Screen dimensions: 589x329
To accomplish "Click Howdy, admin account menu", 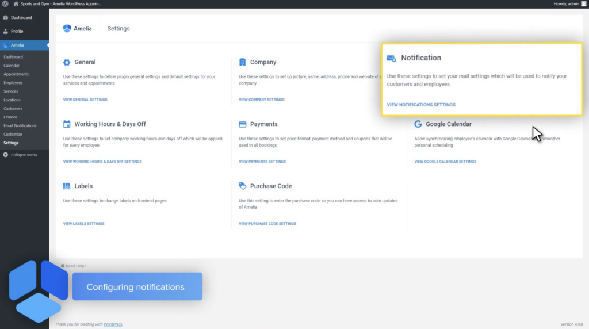I will coord(566,4).
